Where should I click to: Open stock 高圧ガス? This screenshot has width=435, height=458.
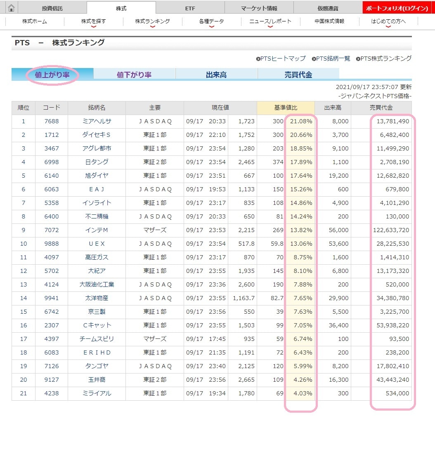(97, 257)
